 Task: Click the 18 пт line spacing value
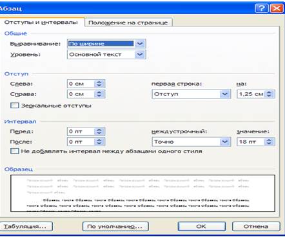tap(251, 142)
